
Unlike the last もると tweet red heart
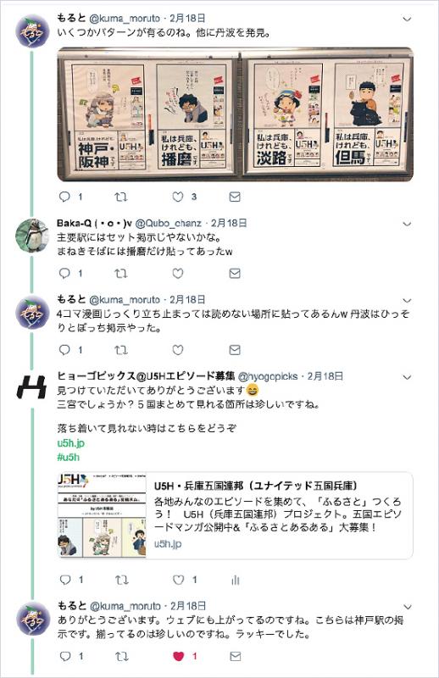pos(179,656)
